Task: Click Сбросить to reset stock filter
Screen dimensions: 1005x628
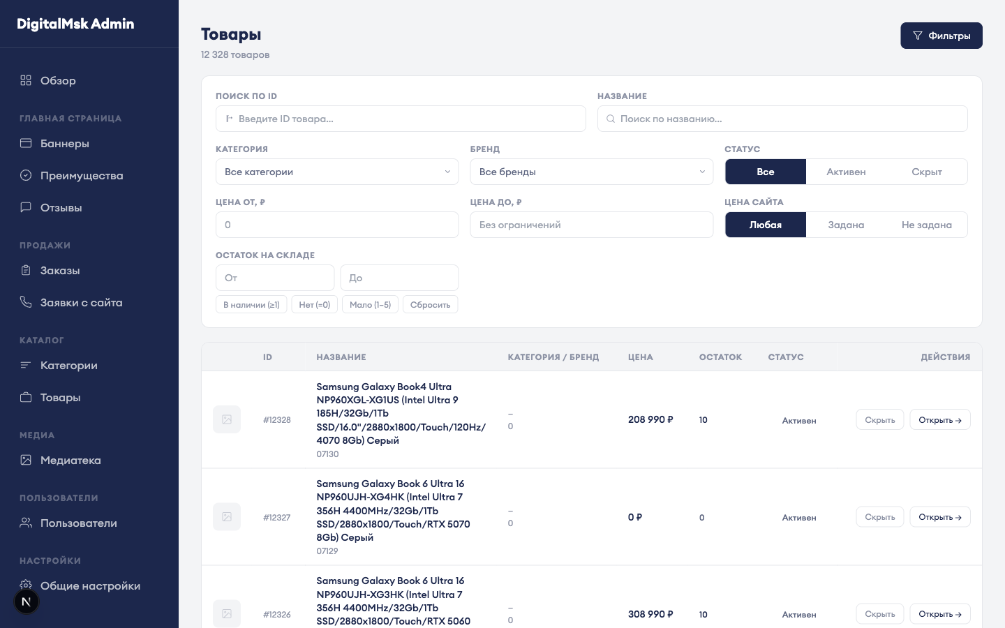Action: tap(431, 304)
